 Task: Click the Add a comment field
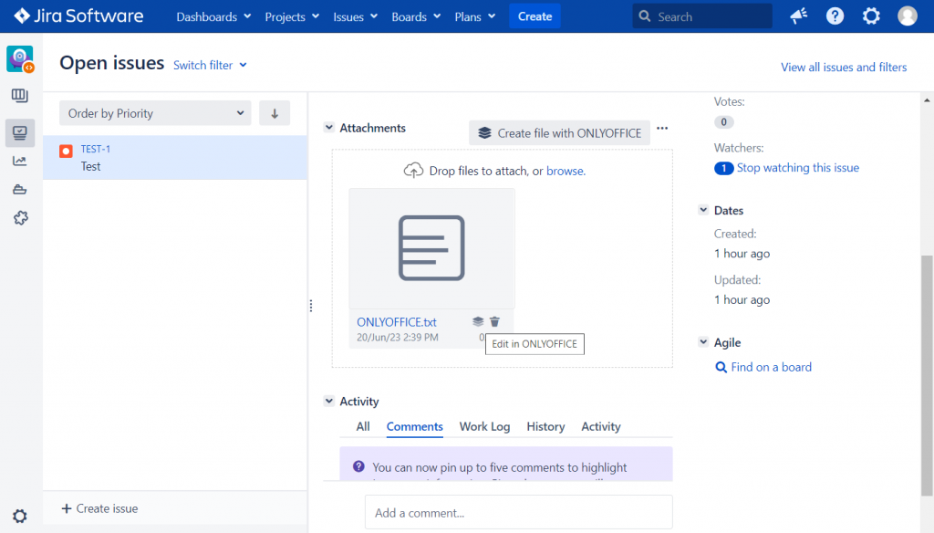point(518,512)
